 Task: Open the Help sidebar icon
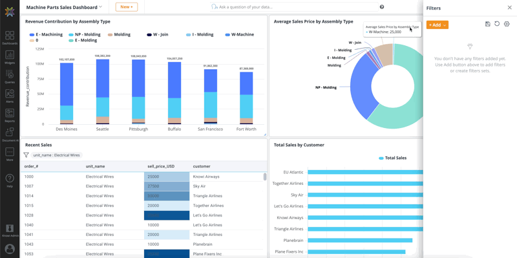10,178
